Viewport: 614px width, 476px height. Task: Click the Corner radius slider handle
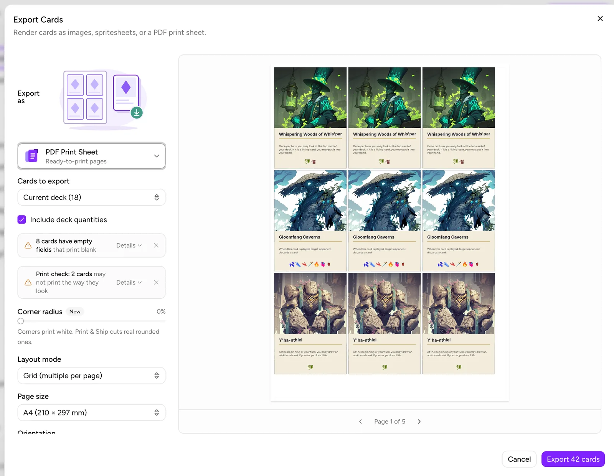pos(21,321)
